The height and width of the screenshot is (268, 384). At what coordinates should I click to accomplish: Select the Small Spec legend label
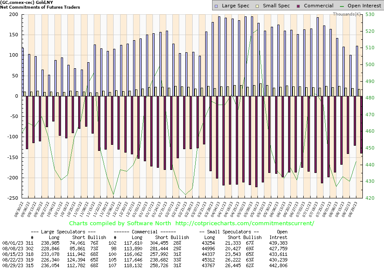tap(276, 6)
